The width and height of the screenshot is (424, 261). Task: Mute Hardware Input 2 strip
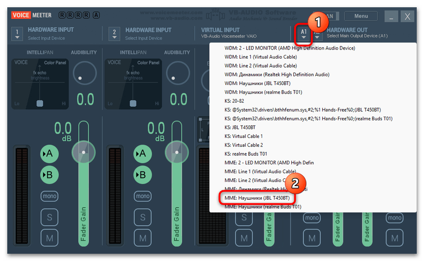point(142,238)
